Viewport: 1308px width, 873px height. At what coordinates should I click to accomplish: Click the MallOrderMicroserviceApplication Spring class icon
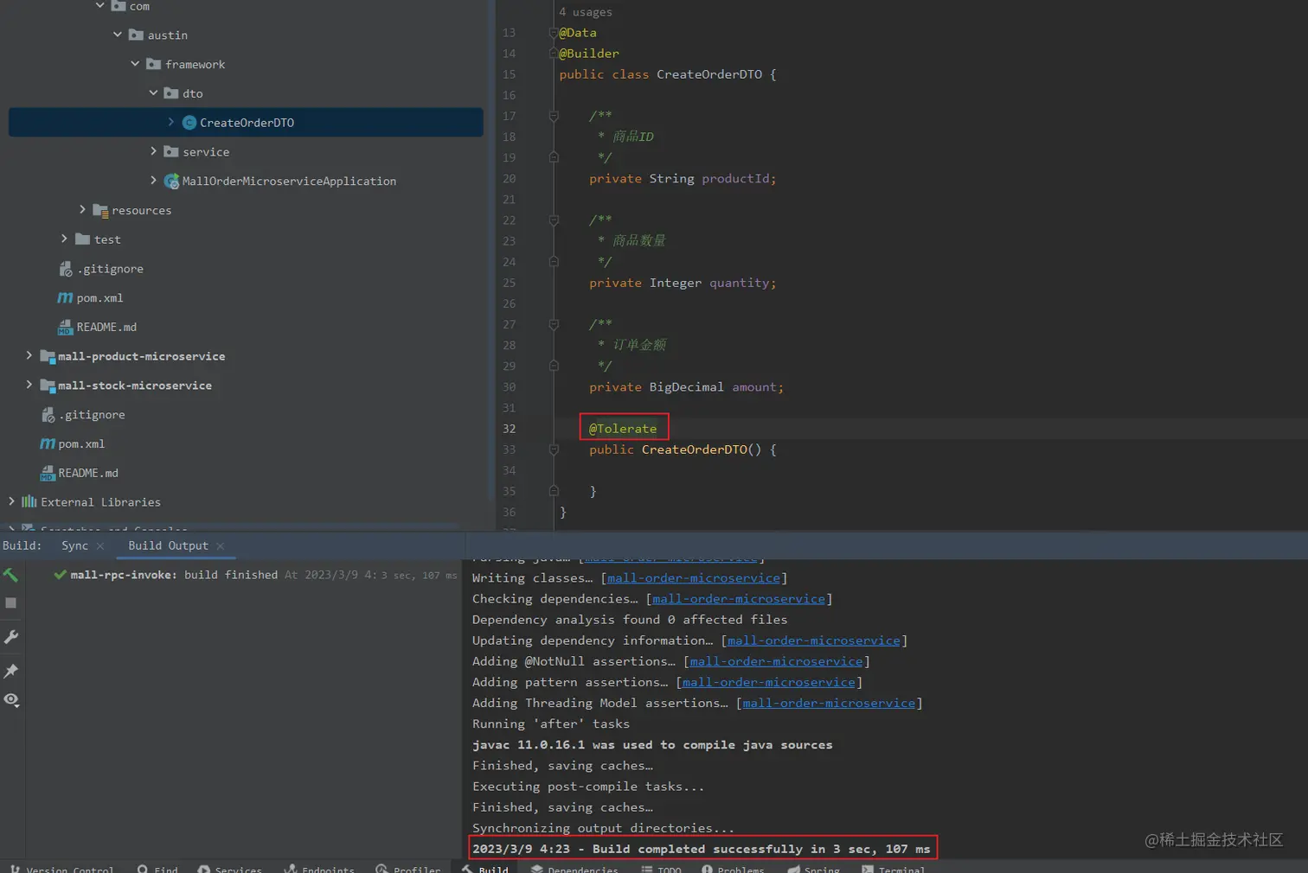click(171, 181)
